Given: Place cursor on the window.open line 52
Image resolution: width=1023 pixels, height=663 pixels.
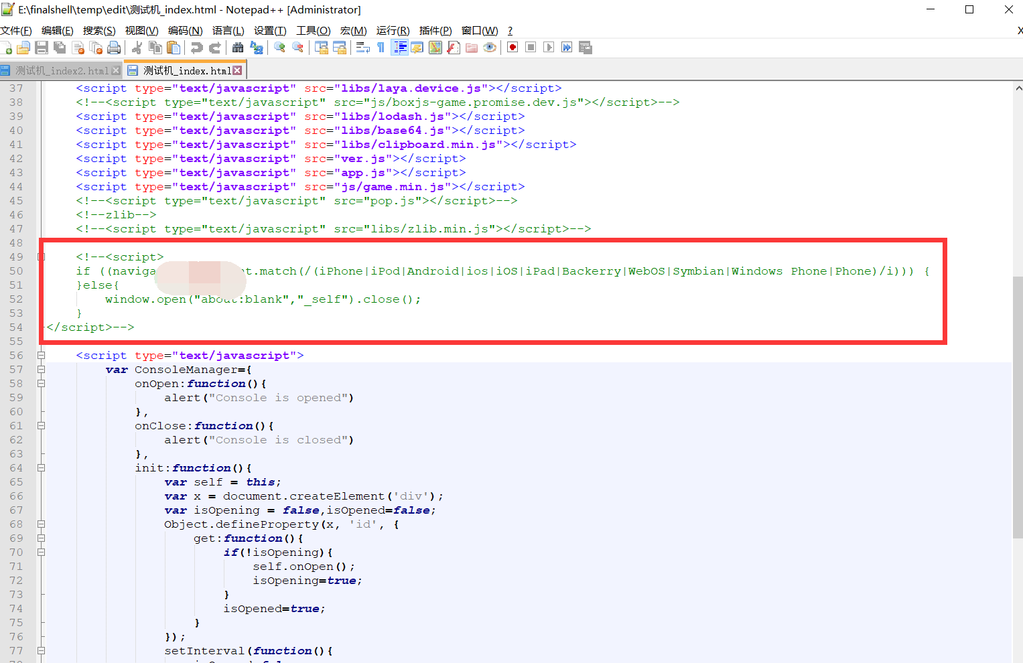Looking at the screenshot, I should pyautogui.click(x=268, y=299).
